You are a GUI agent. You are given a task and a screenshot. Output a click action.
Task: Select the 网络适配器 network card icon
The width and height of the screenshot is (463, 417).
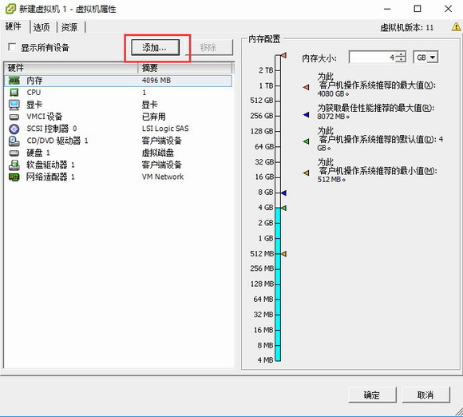14,177
